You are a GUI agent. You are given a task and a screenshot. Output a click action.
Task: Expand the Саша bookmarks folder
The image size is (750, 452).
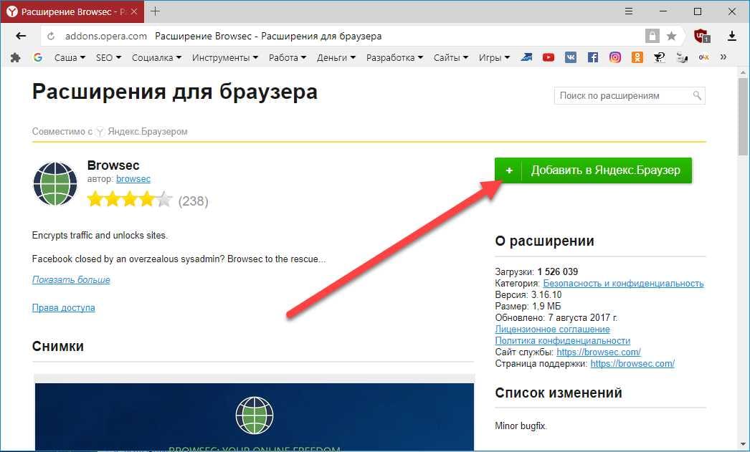point(70,58)
